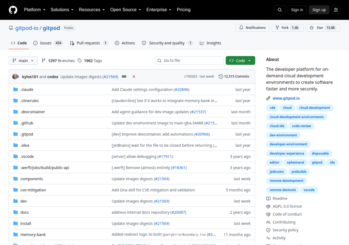Expand commit message ellipsis button
Screen dimensions: 349x245
(124, 77)
